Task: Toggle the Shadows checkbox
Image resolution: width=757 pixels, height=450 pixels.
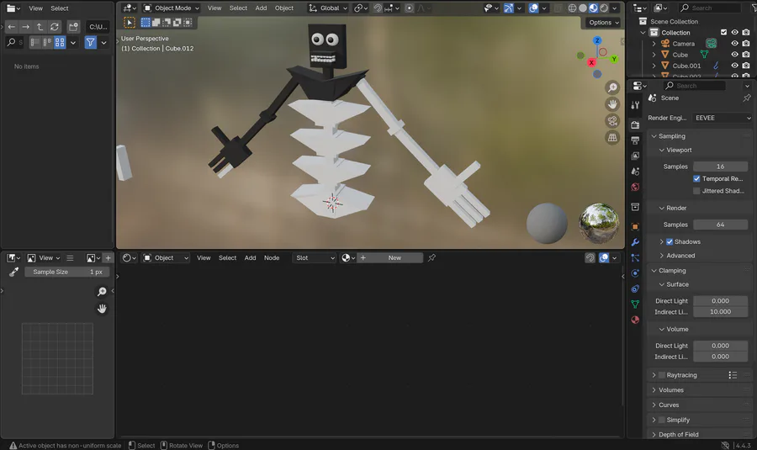Action: point(670,241)
